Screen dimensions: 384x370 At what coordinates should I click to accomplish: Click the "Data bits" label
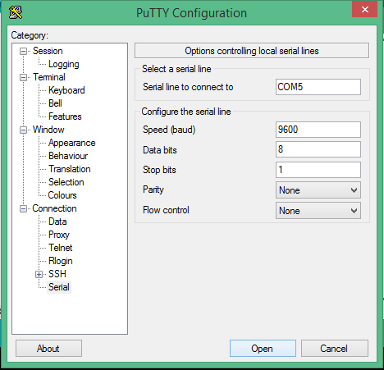(x=160, y=150)
